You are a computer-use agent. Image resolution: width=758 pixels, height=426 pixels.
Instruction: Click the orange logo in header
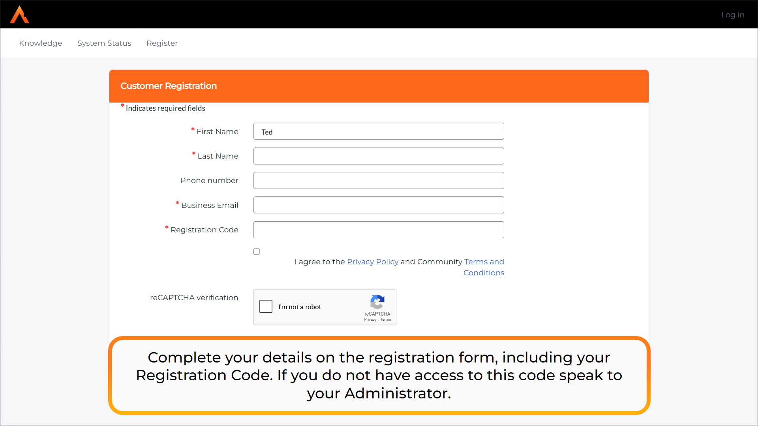(19, 15)
